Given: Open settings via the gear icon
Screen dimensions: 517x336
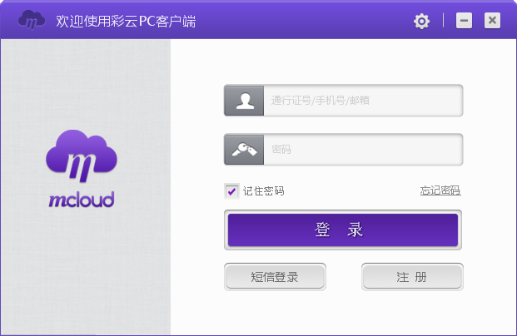Looking at the screenshot, I should [x=421, y=22].
